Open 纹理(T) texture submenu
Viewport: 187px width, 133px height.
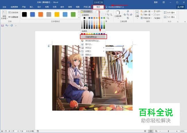coord(93,51)
